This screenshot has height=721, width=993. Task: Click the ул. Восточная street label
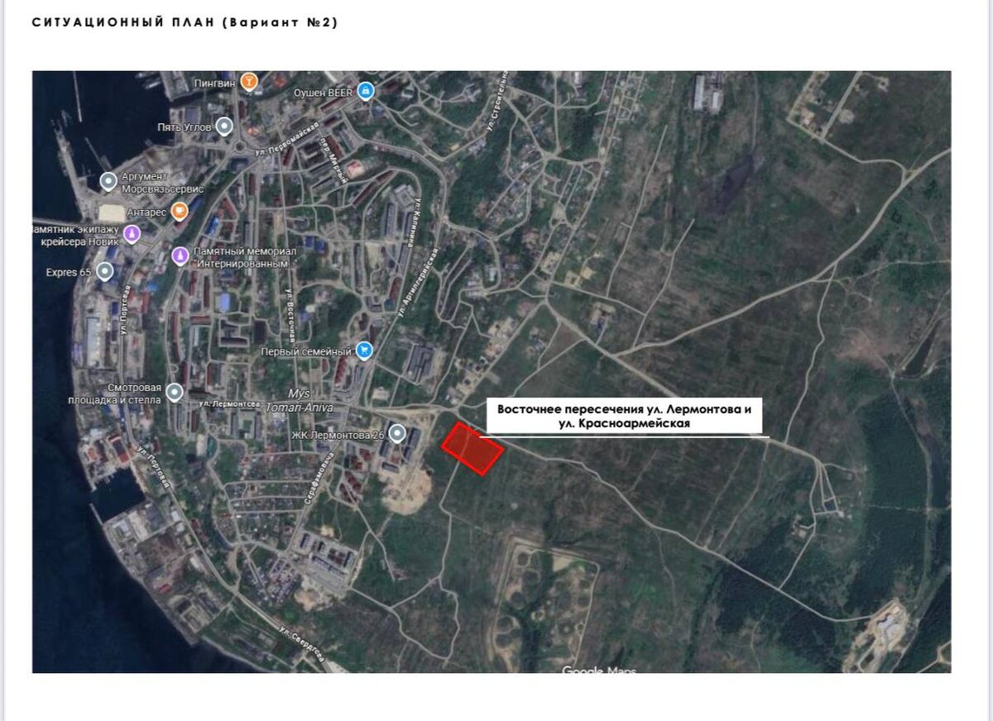pos(290,315)
